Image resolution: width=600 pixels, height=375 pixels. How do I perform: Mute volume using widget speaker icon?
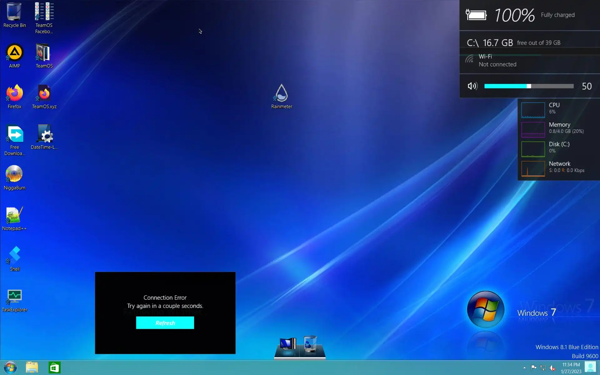472,86
